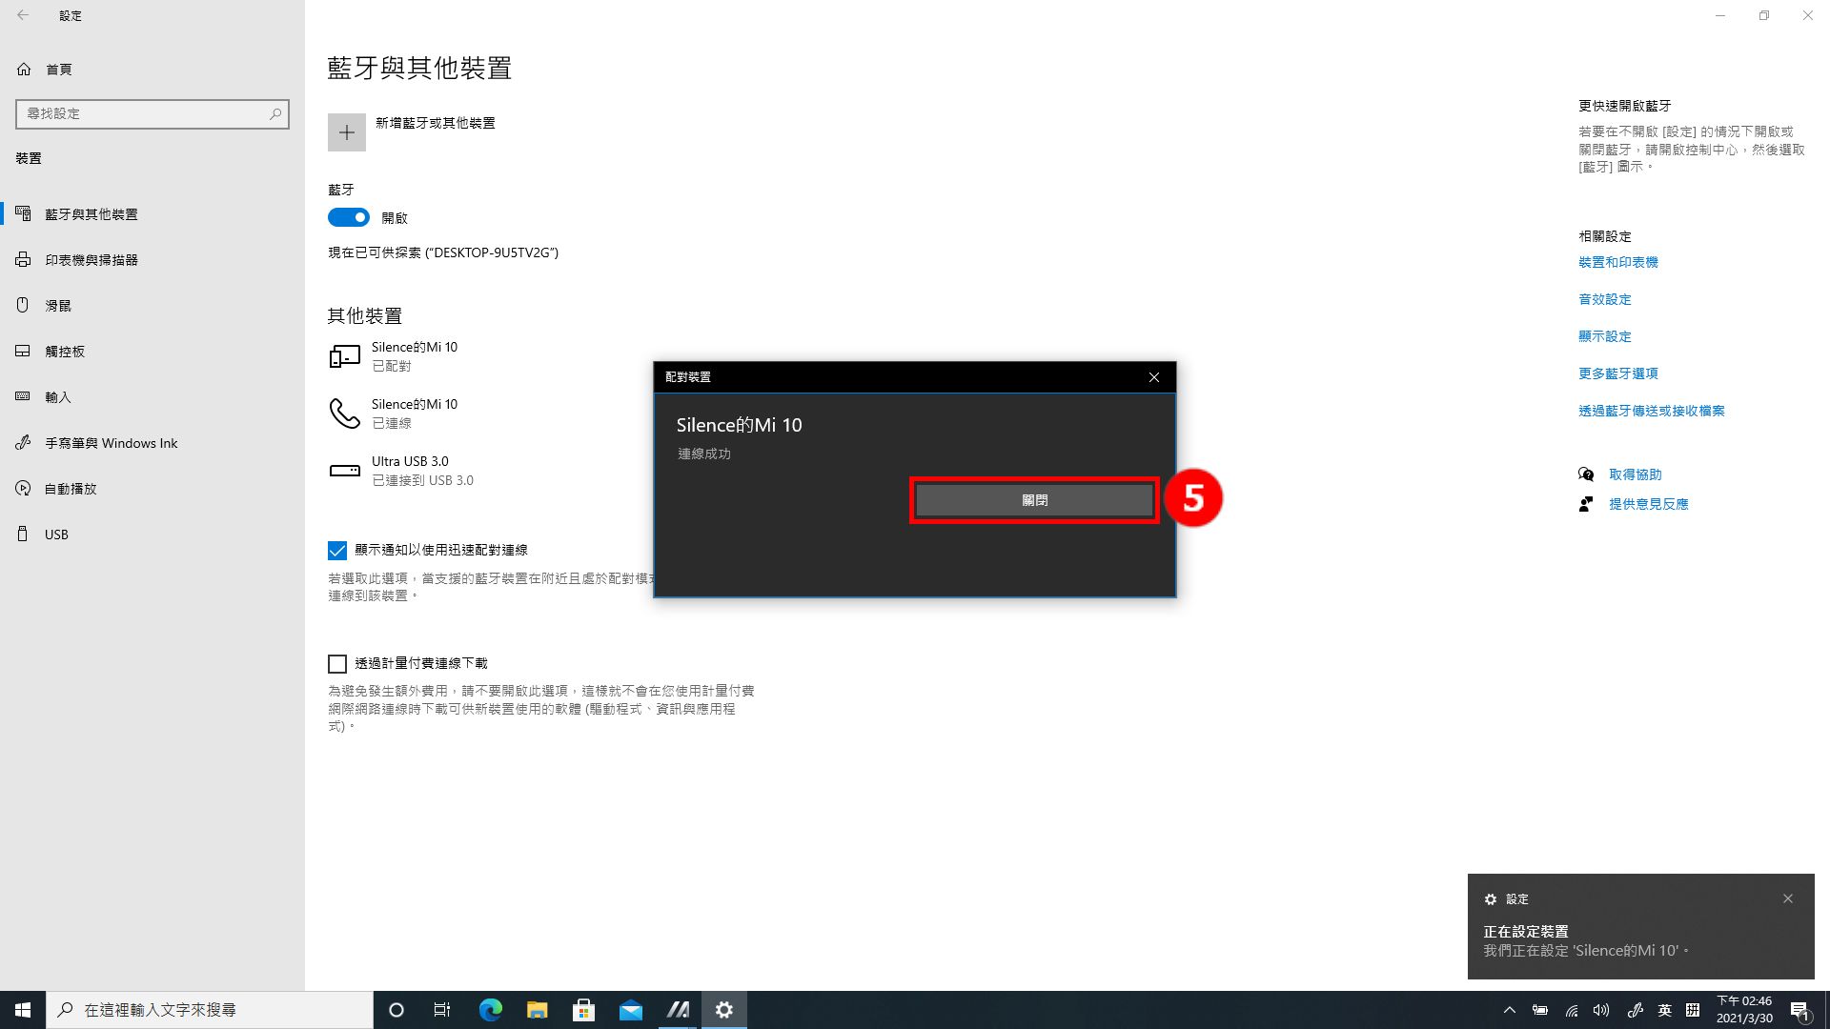Viewport: 1830px width, 1029px height.
Task: Open USB settings page
Action: click(152, 535)
